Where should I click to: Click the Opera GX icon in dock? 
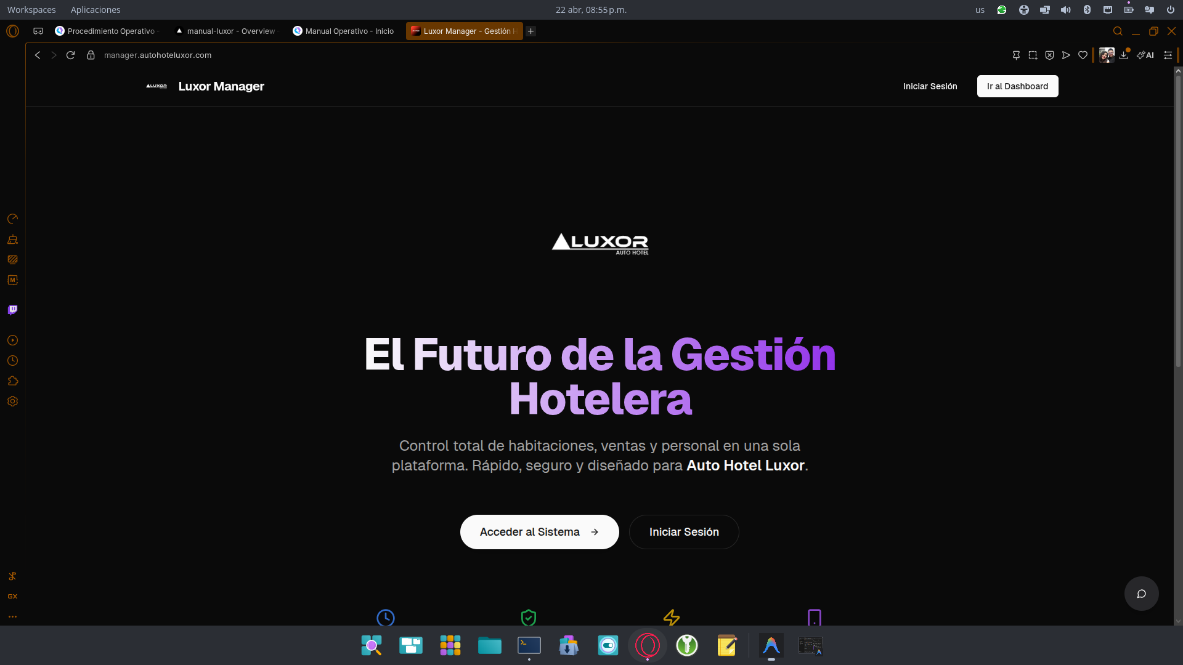click(648, 645)
